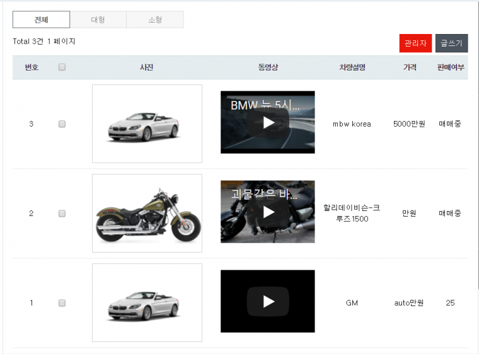Tick the checkbox for item number 2
Screen dimensions: 479x354
click(x=62, y=214)
